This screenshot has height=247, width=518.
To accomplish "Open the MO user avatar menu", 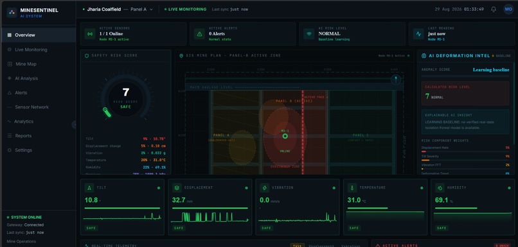I will coord(508,9).
